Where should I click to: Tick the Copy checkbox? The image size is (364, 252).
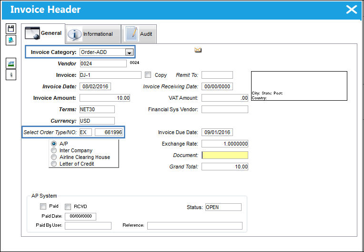tap(148, 75)
